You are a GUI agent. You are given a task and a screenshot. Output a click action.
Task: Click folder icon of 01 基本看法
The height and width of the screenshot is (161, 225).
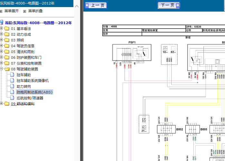point(7,29)
